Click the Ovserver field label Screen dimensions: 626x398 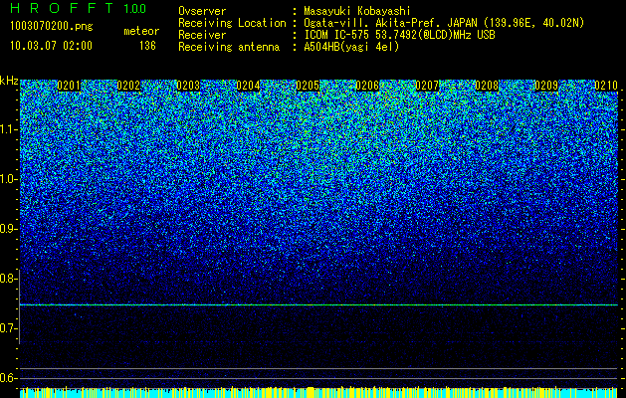(x=202, y=12)
